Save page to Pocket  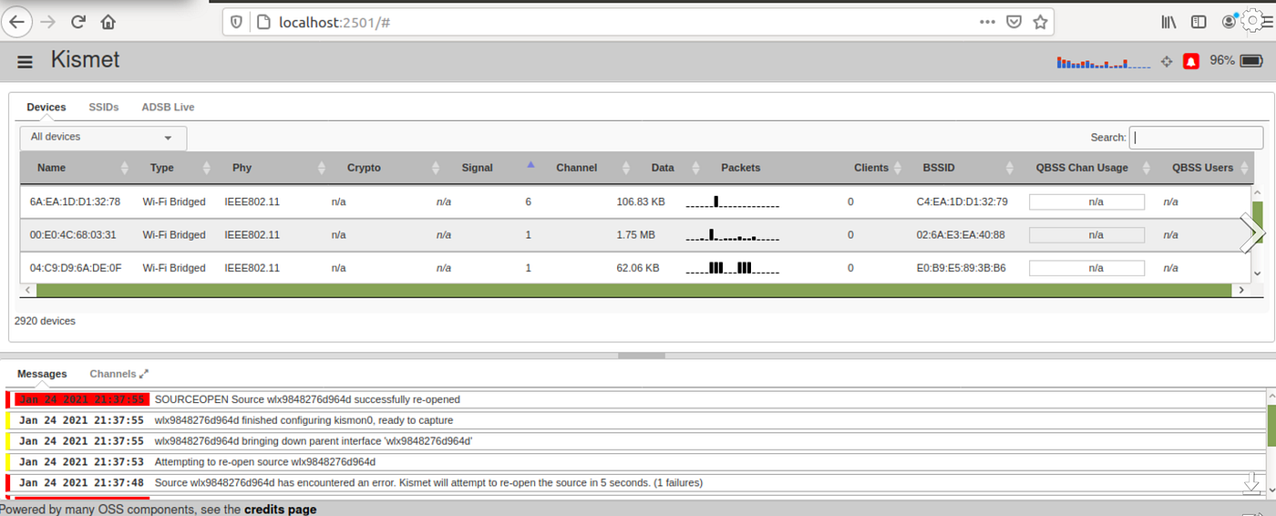click(x=1014, y=22)
